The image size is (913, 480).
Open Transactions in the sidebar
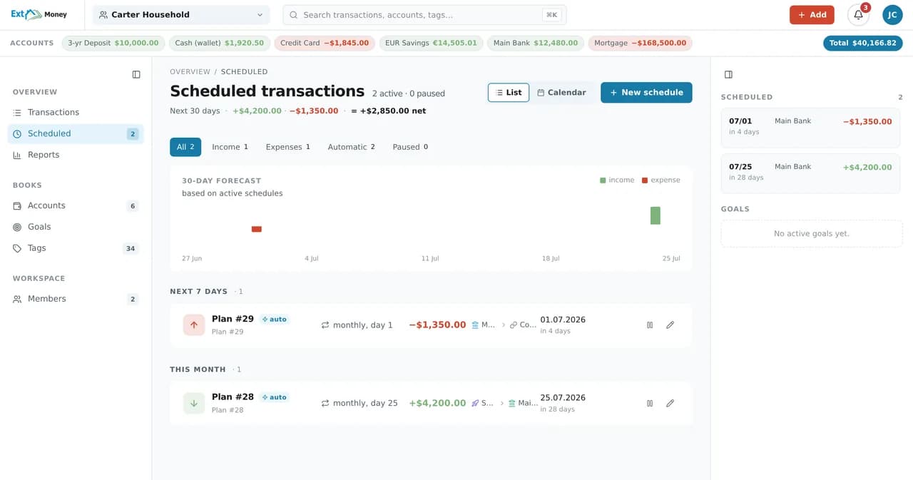76,113
